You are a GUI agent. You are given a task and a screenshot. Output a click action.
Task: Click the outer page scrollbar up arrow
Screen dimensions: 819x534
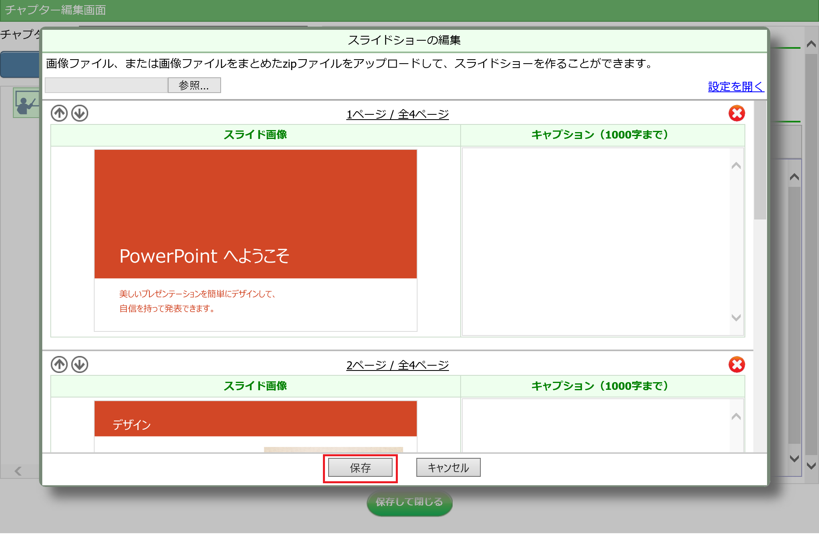811,44
